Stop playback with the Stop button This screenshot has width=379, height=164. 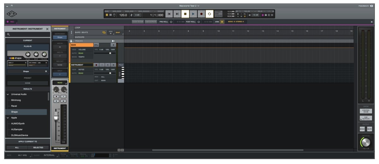click(185, 14)
